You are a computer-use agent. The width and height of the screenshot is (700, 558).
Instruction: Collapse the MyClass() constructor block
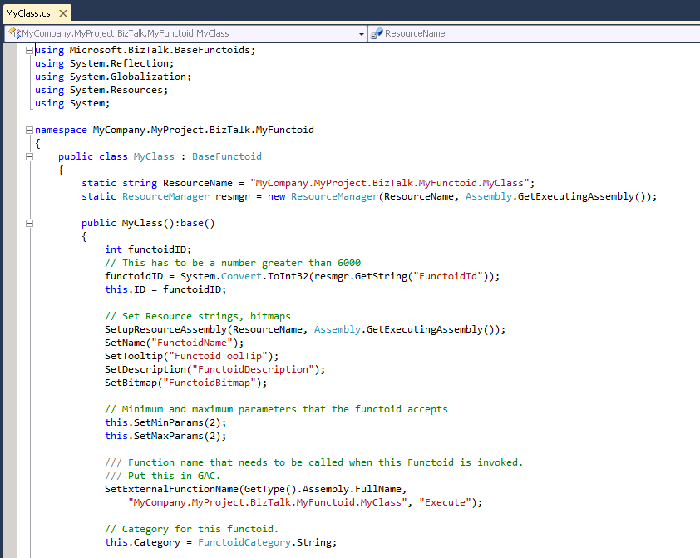tap(30, 223)
